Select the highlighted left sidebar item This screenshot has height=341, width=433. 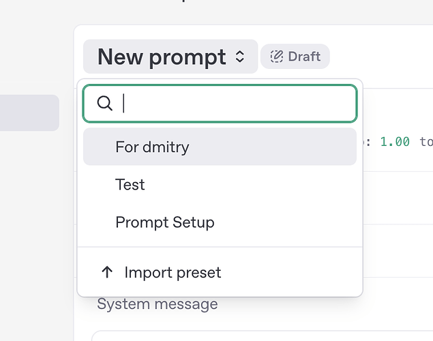(x=29, y=113)
